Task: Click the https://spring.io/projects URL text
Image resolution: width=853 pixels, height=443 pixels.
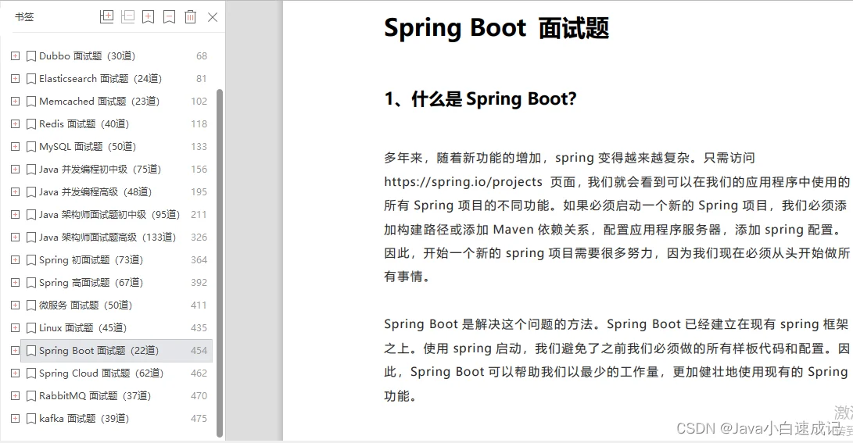Action: coord(463,181)
